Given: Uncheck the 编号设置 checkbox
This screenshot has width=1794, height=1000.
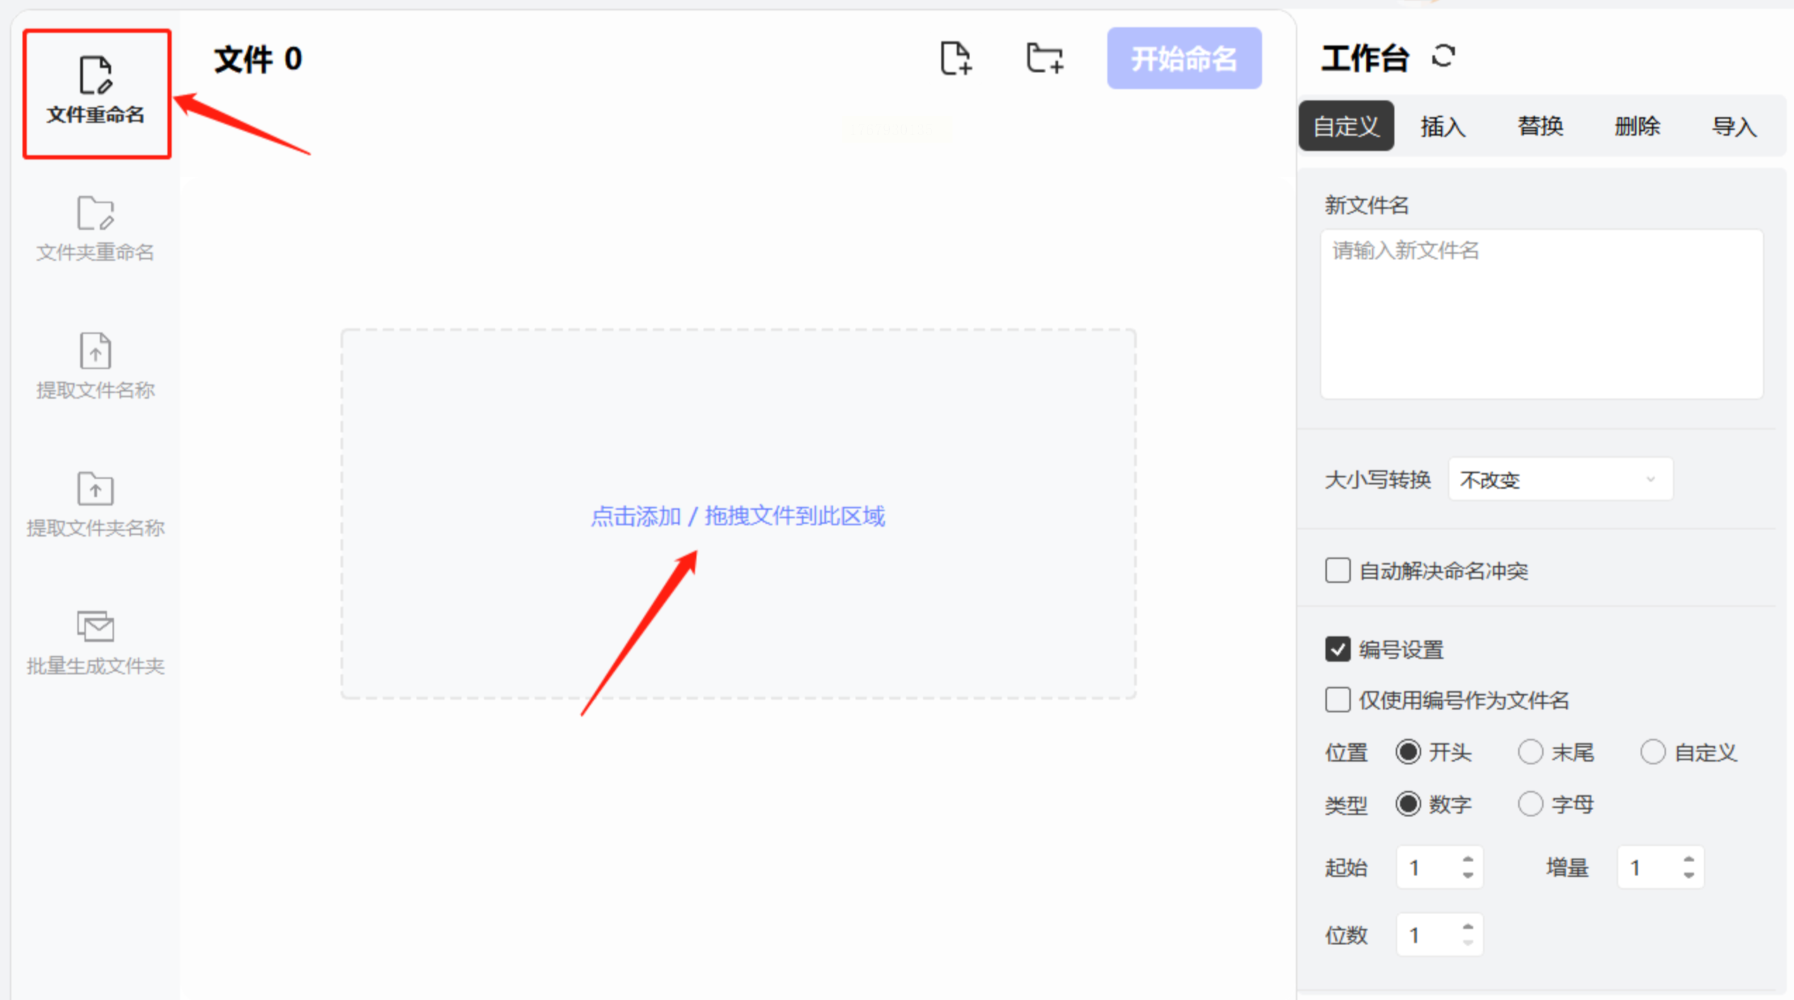Looking at the screenshot, I should pyautogui.click(x=1337, y=649).
